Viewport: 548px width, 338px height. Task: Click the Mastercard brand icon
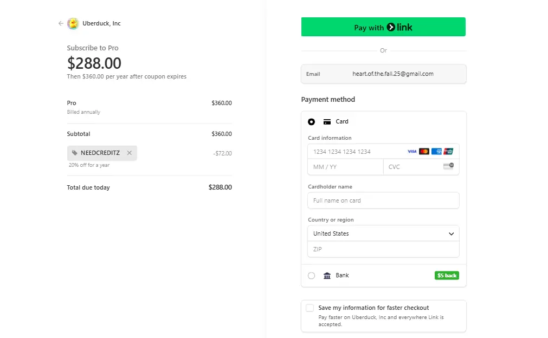[x=424, y=151]
